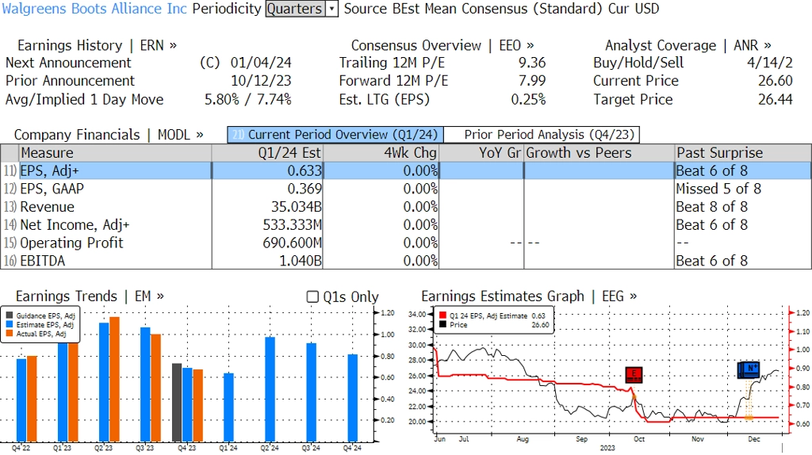Click the Guidance EPS, Adj legend swatch
The height and width of the screenshot is (455, 812).
pos(10,315)
